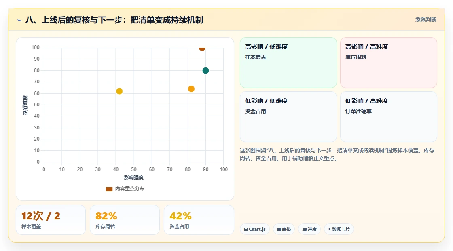Image resolution: width=453 pixels, height=251 pixels.
Task: Click the icon inside the 进度 chip
Action: click(x=305, y=229)
